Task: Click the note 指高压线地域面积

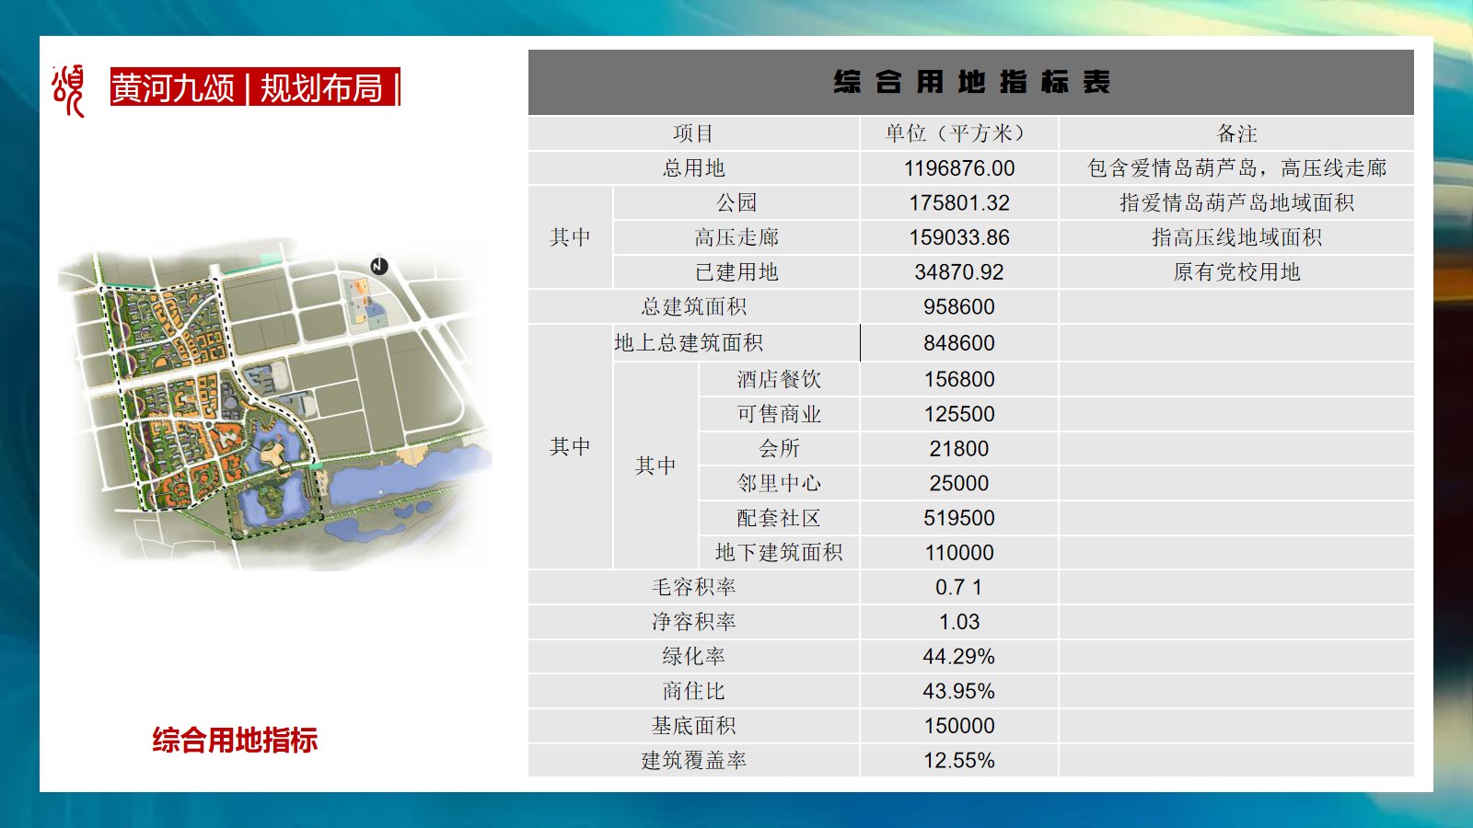Action: click(x=1236, y=237)
